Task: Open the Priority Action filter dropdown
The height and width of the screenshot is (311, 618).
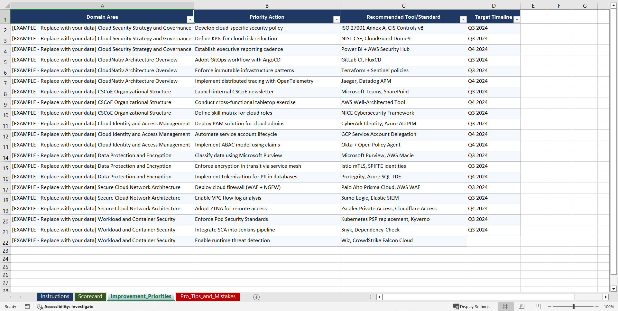Action: (337, 20)
